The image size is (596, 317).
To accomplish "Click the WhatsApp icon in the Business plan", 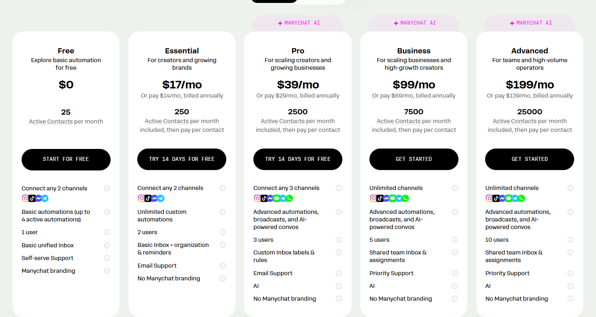I will (x=405, y=198).
